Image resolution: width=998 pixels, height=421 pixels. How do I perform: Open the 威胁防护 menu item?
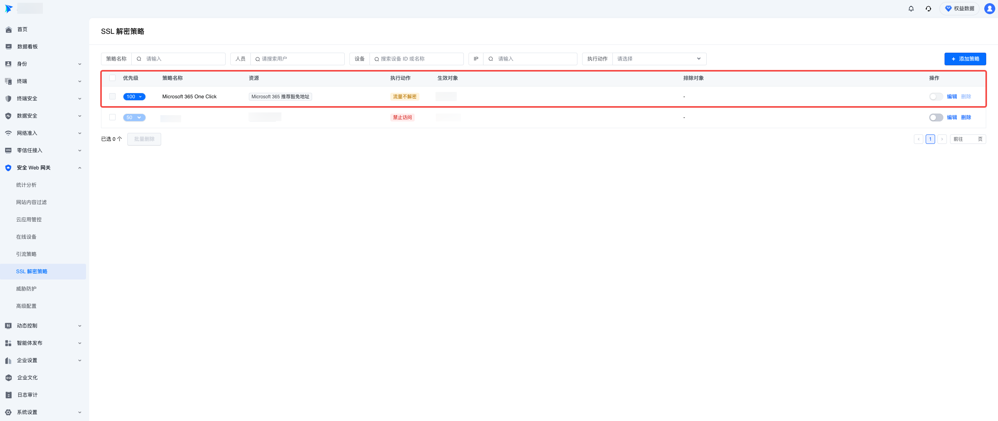tap(26, 289)
